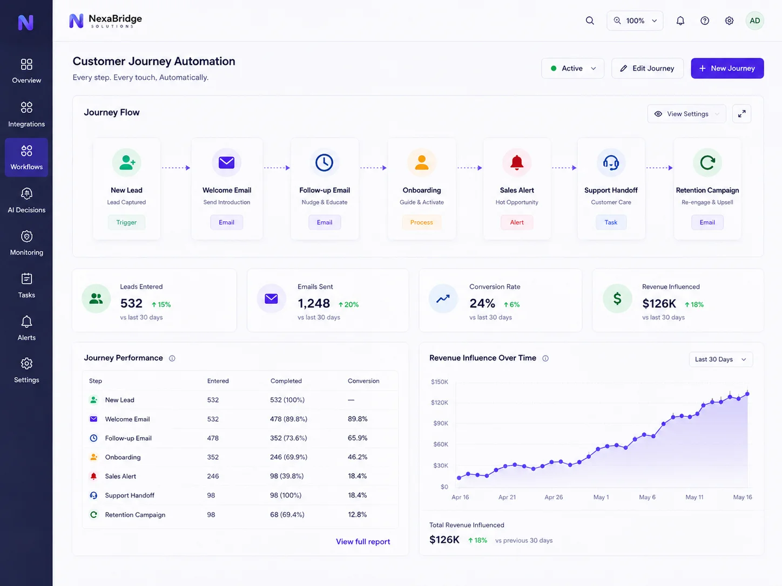The height and width of the screenshot is (586, 782).
Task: Click the 12.8% conversion cell
Action: click(x=358, y=515)
